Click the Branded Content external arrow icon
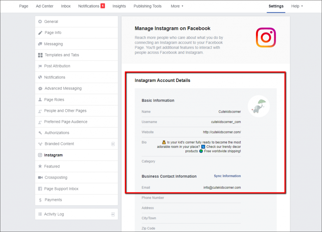The width and height of the screenshot is (322, 232). [x=113, y=144]
